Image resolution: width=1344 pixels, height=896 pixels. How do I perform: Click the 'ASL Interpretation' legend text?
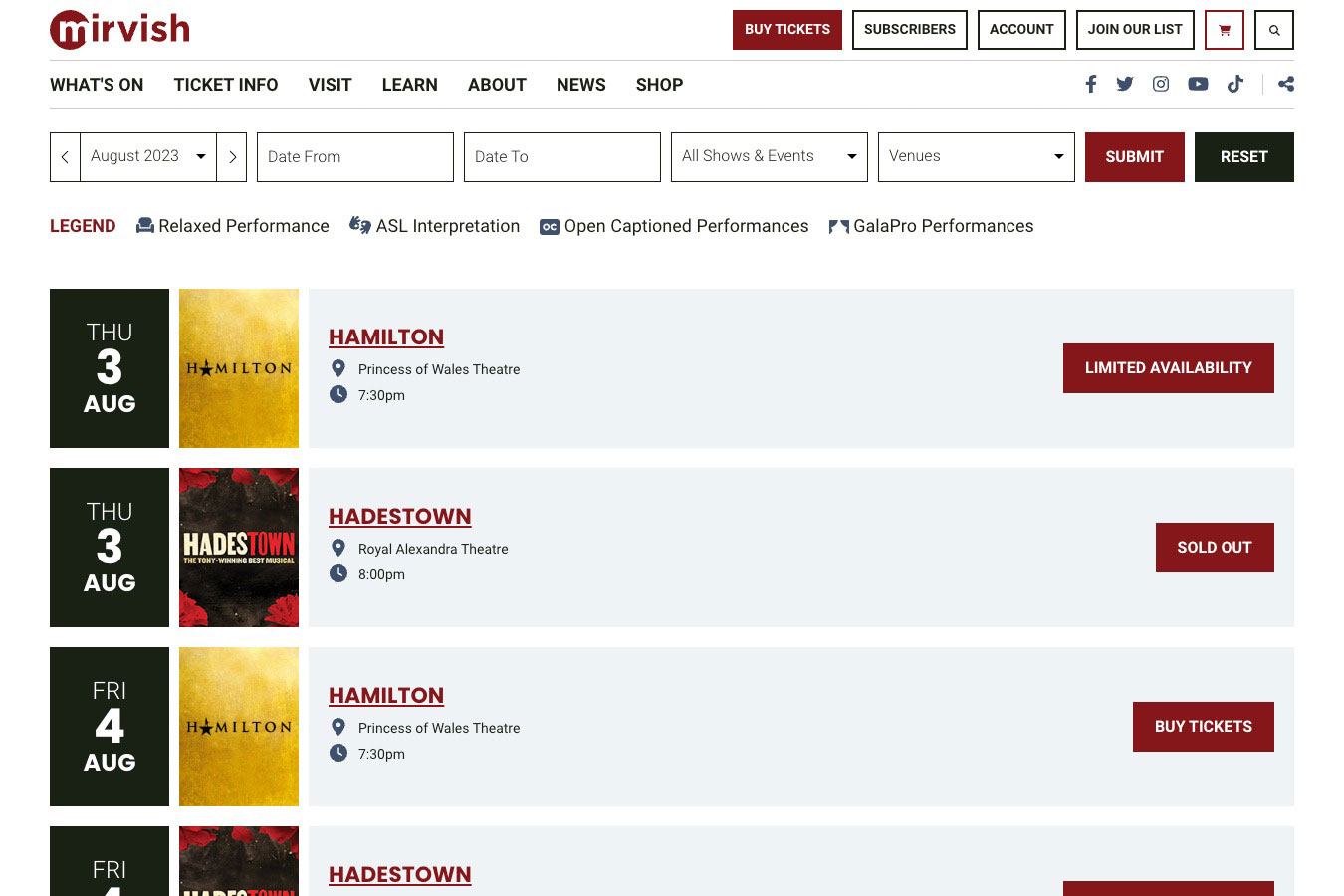(x=448, y=226)
